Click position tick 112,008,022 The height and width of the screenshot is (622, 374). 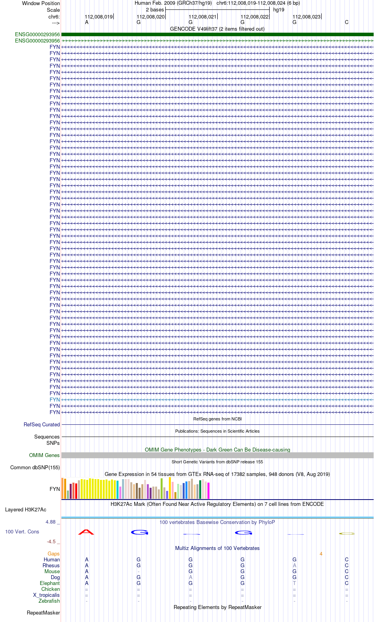point(255,17)
